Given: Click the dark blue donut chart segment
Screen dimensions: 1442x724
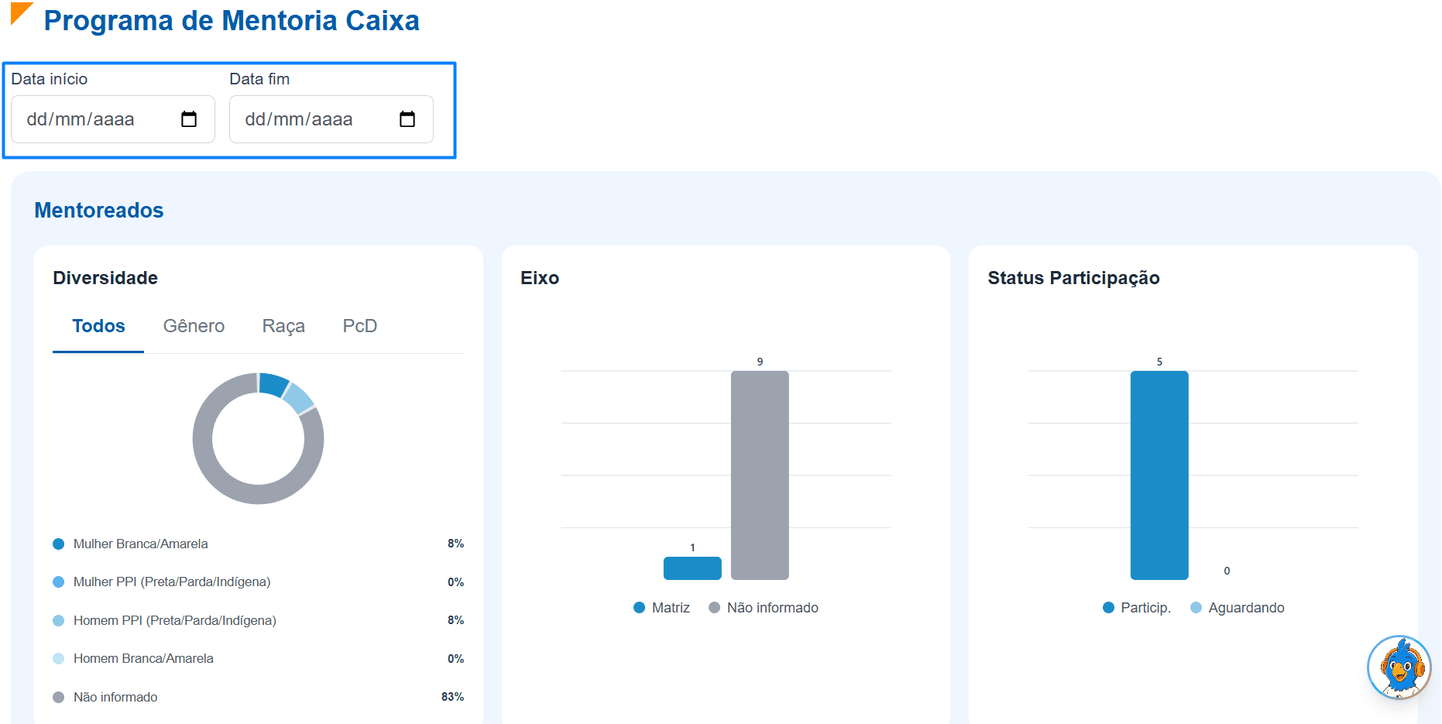Looking at the screenshot, I should [273, 384].
